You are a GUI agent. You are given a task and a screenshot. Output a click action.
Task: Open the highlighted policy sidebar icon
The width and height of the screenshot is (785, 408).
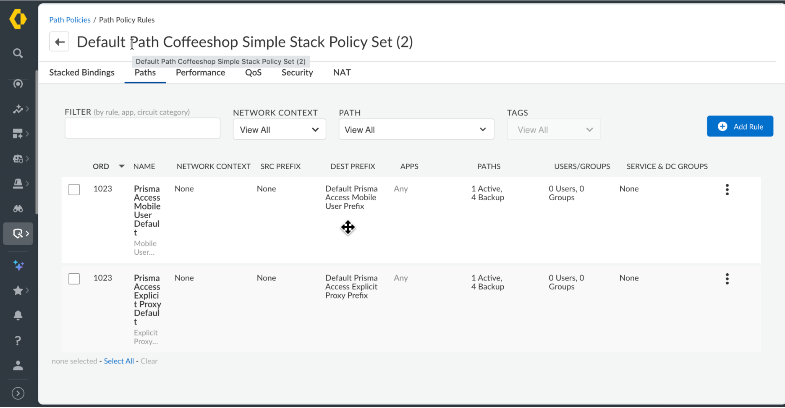tap(18, 233)
